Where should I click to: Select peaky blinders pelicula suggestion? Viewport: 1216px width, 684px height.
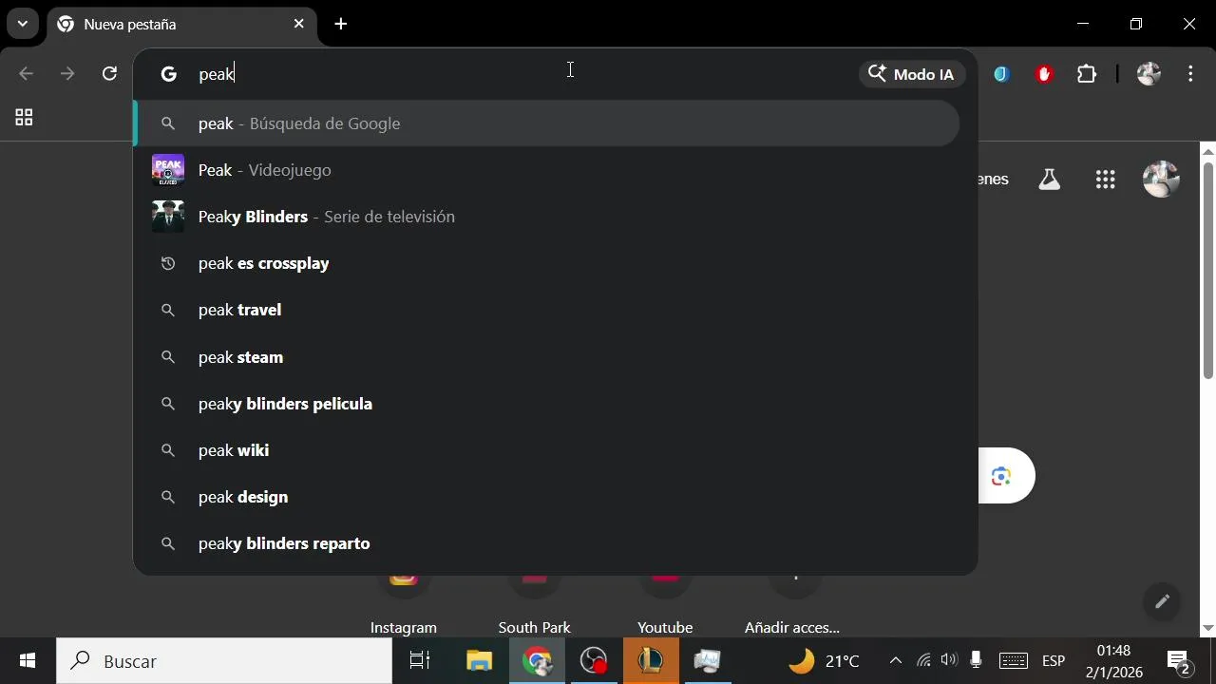pyautogui.click(x=548, y=404)
